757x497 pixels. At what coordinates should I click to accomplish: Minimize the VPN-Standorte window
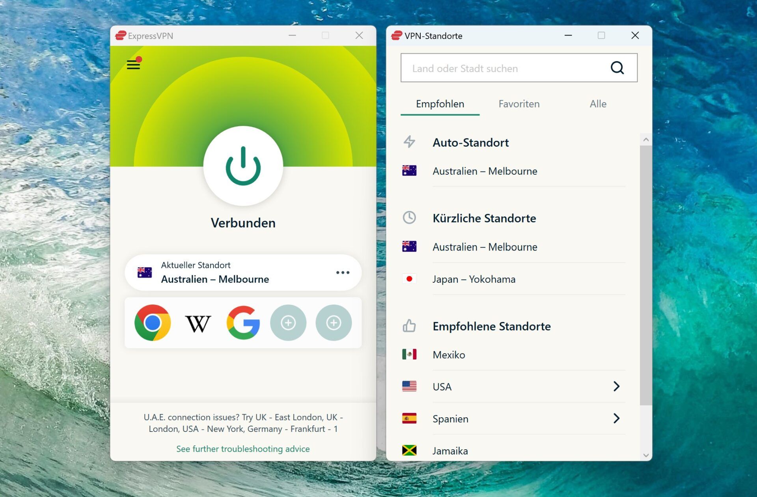(x=568, y=35)
